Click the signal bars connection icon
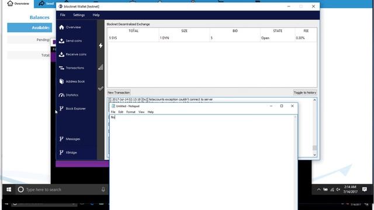 101,67
